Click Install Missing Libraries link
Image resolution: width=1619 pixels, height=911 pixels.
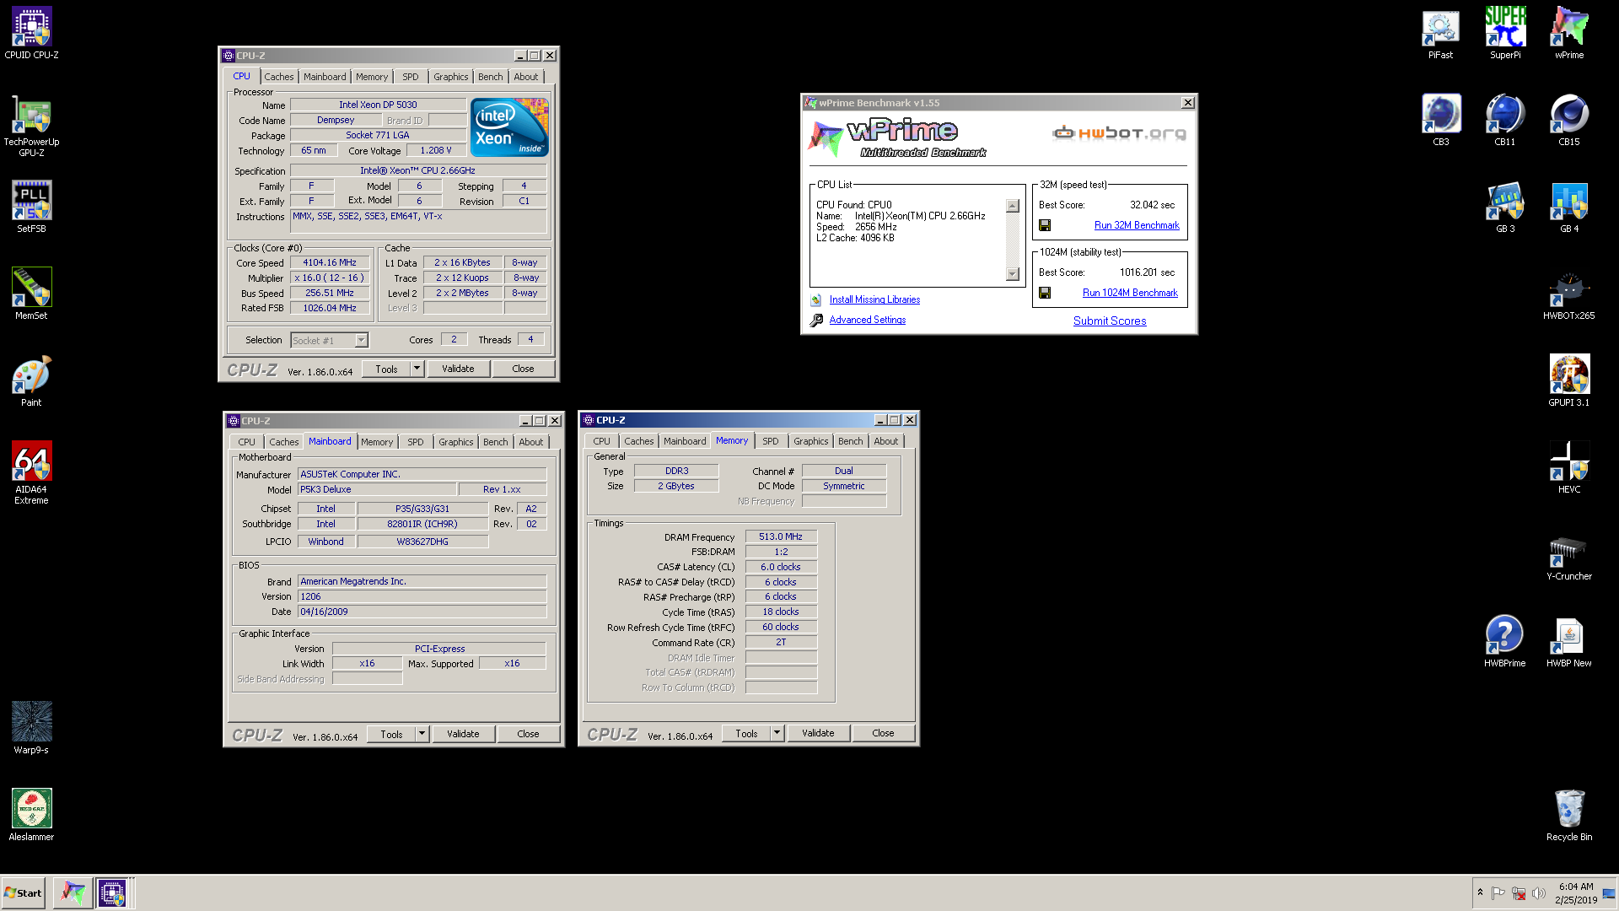pos(874,299)
